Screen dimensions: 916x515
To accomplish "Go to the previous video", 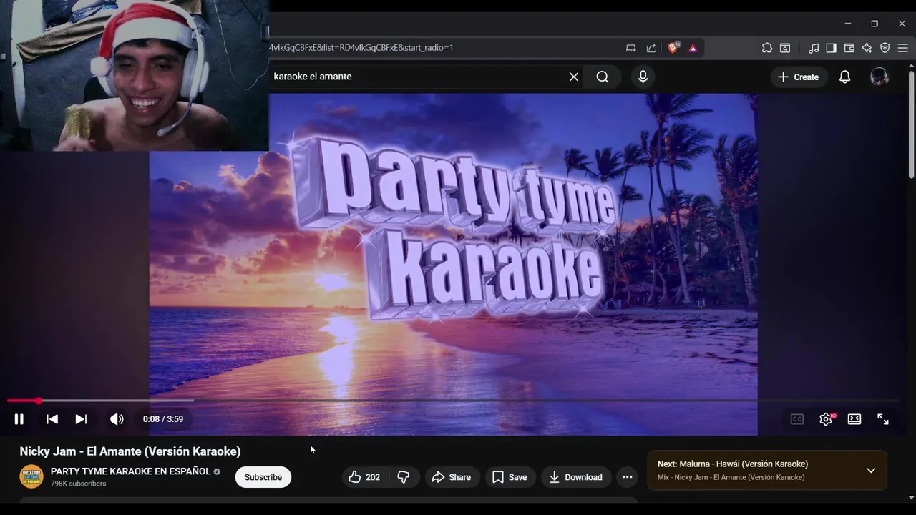I will pos(52,419).
